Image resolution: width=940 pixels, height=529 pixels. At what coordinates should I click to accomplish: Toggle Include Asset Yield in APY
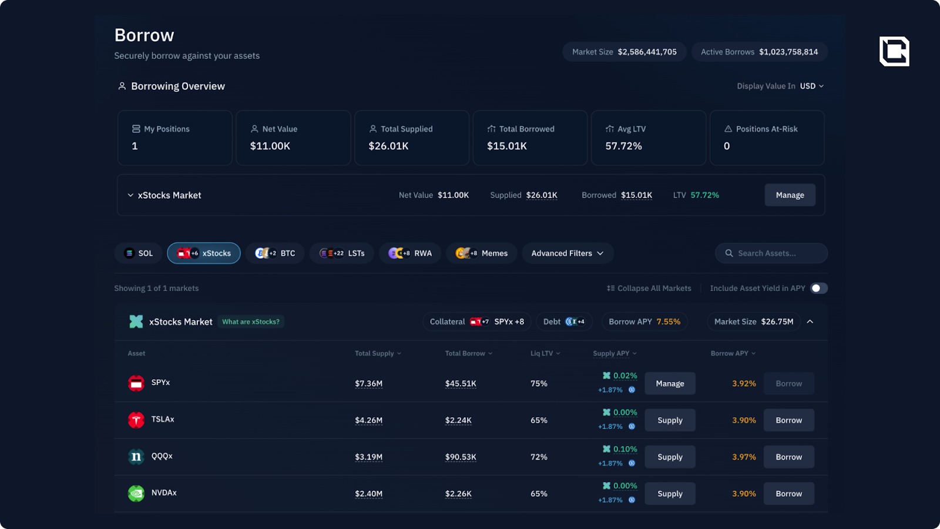point(818,288)
